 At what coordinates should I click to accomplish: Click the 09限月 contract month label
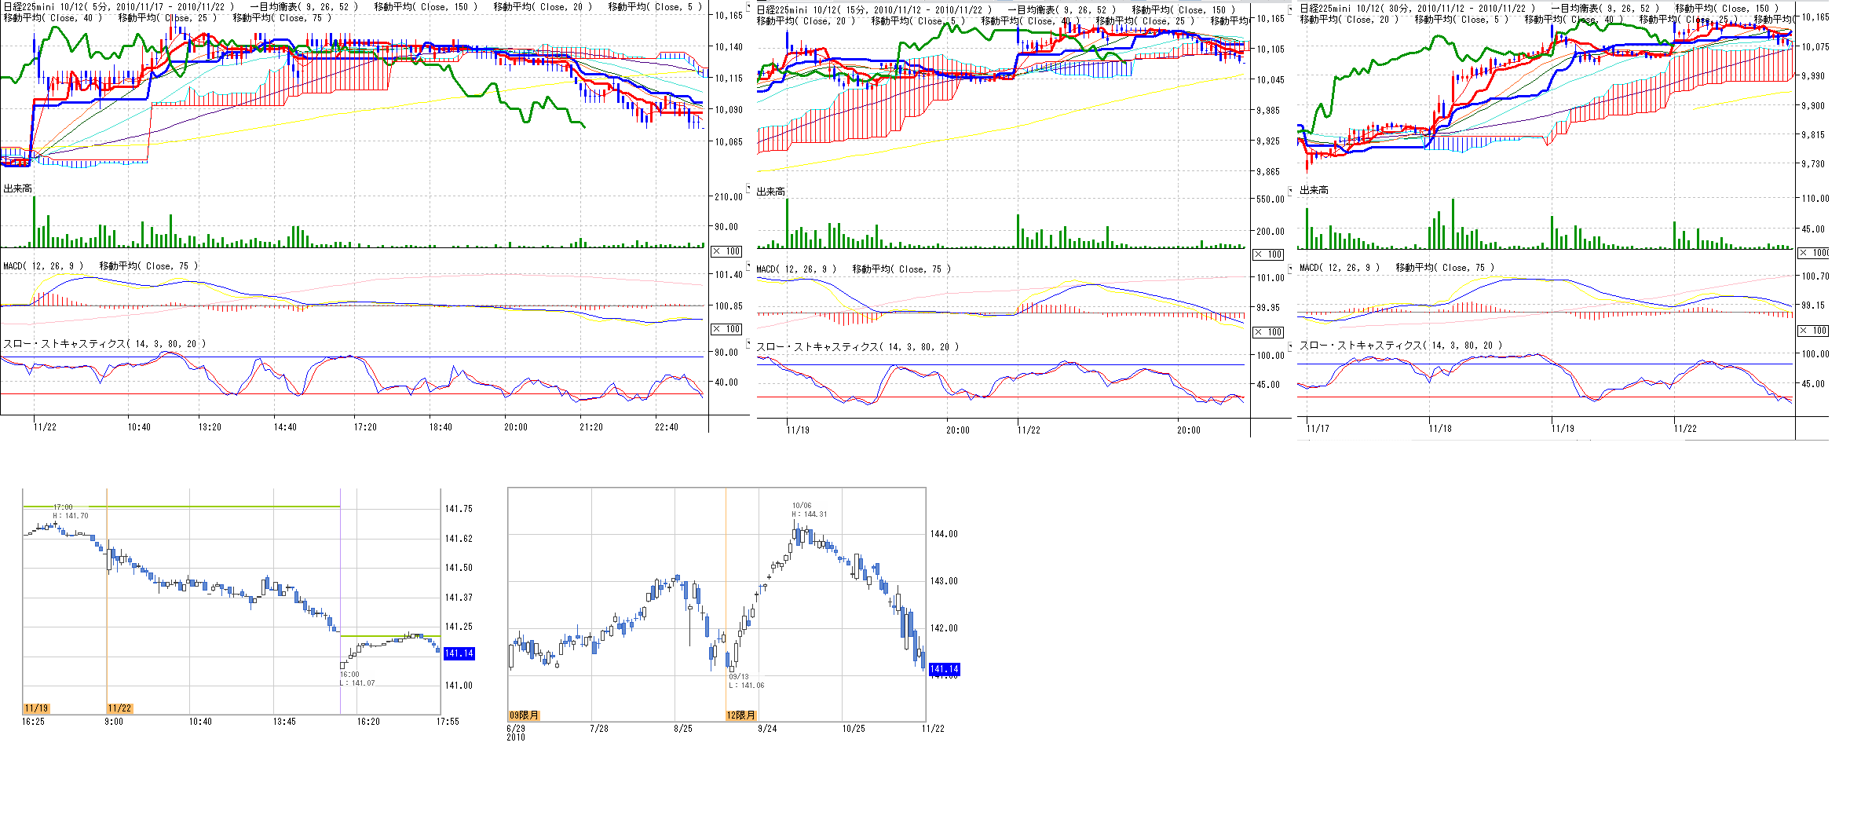[524, 715]
